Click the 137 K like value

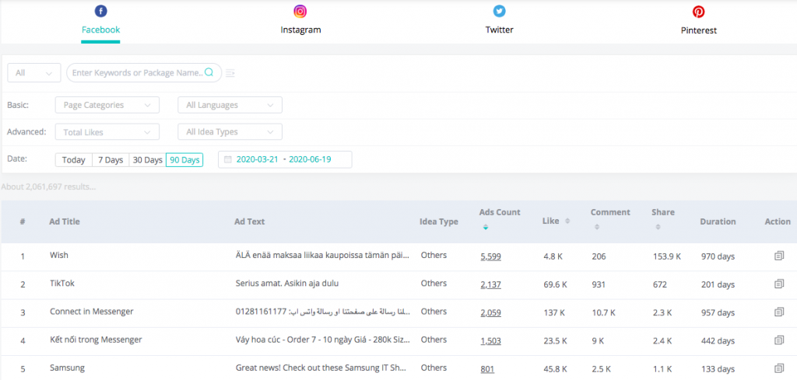pos(554,312)
